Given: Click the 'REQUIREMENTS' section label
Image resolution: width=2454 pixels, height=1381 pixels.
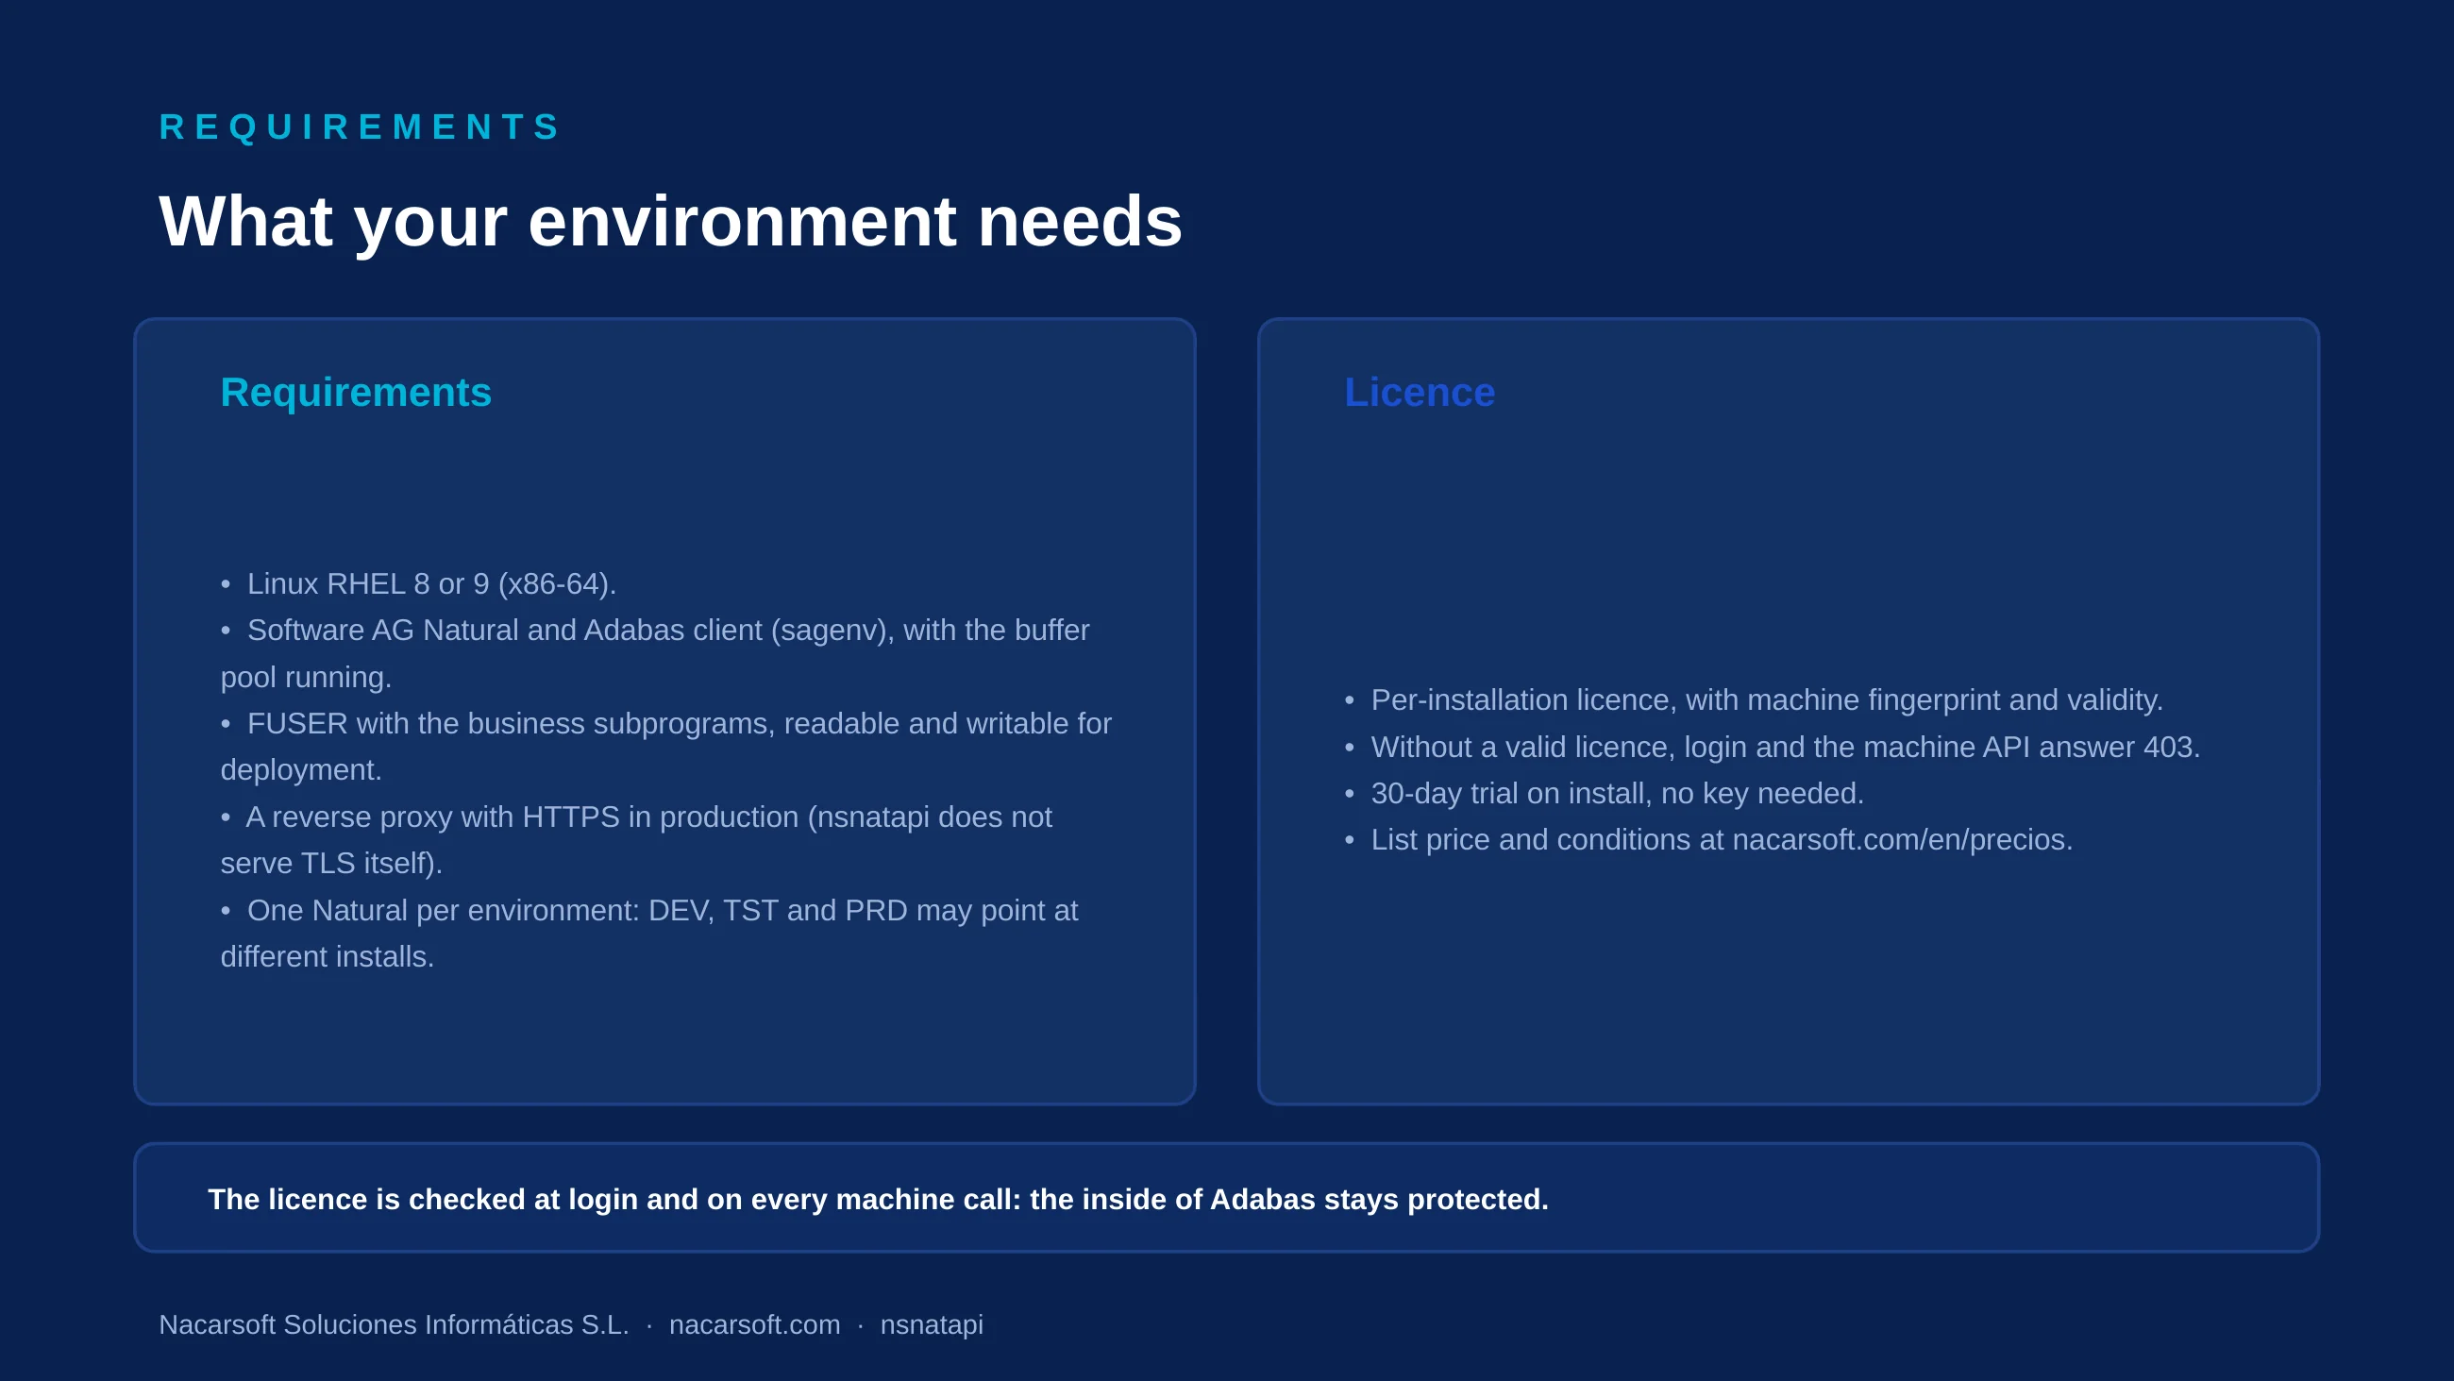Looking at the screenshot, I should point(361,126).
